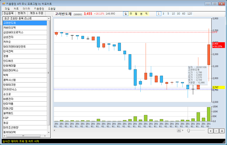Select the 월 monthly chart period
227x145 pixels.
coord(136,14)
